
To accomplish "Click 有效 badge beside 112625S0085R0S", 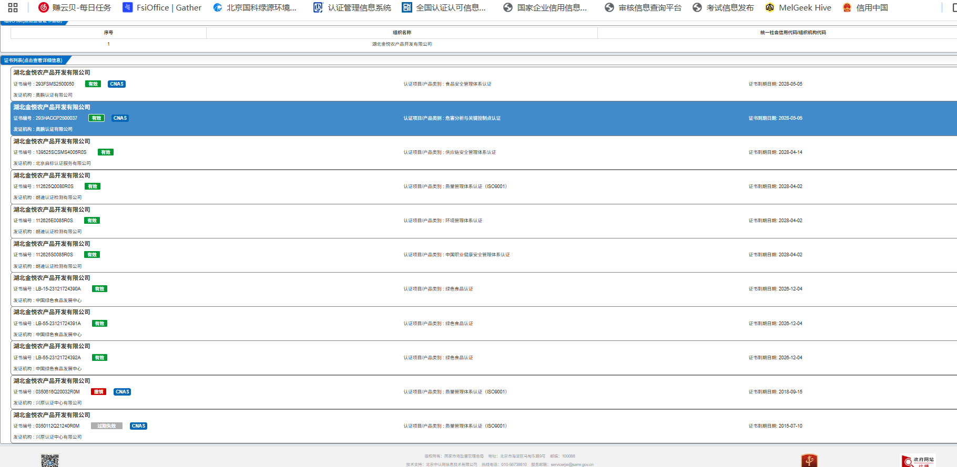I will click(92, 255).
